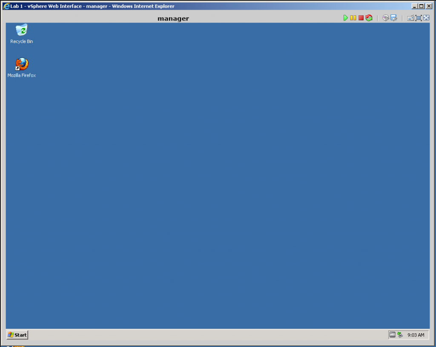Enter full screen console mode icon
Viewport: 436px width, 347px height.
(419, 18)
